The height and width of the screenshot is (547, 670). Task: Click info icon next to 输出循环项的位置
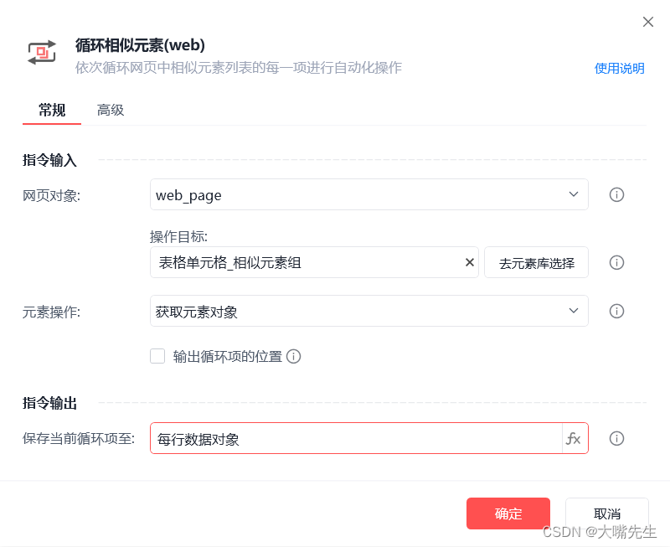(293, 356)
